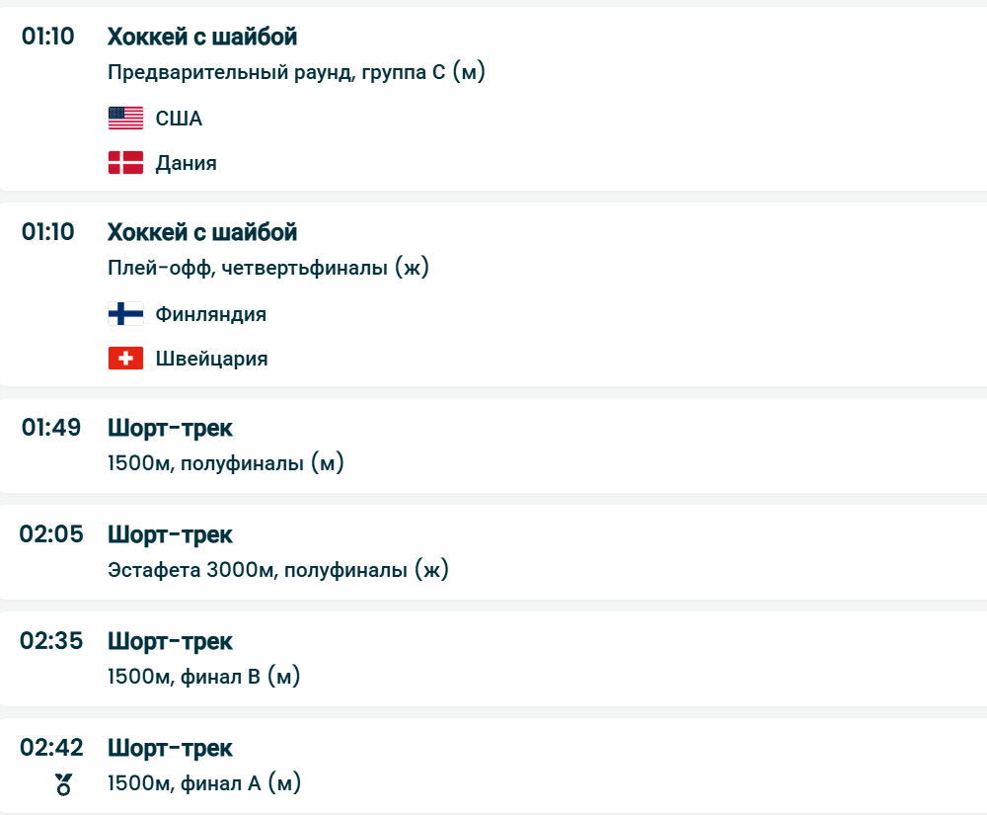987x815 pixels.
Task: Click Эстафета 3000м полуфиналы (ж) text
Action: (278, 569)
